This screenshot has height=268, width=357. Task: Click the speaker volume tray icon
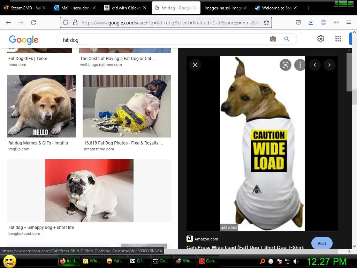[x=296, y=261]
